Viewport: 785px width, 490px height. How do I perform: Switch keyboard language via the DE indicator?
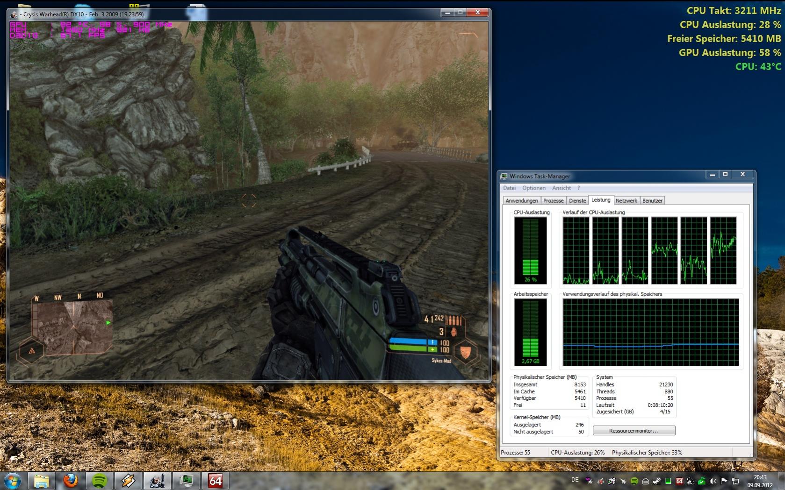[x=575, y=480]
